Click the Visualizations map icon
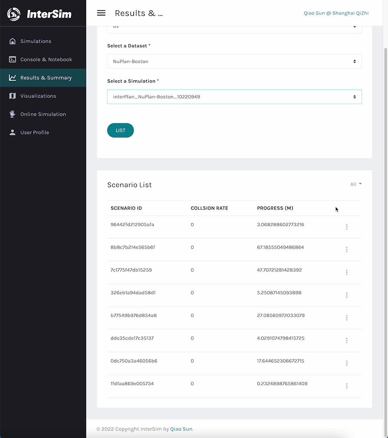This screenshot has width=388, height=438. tap(12, 96)
